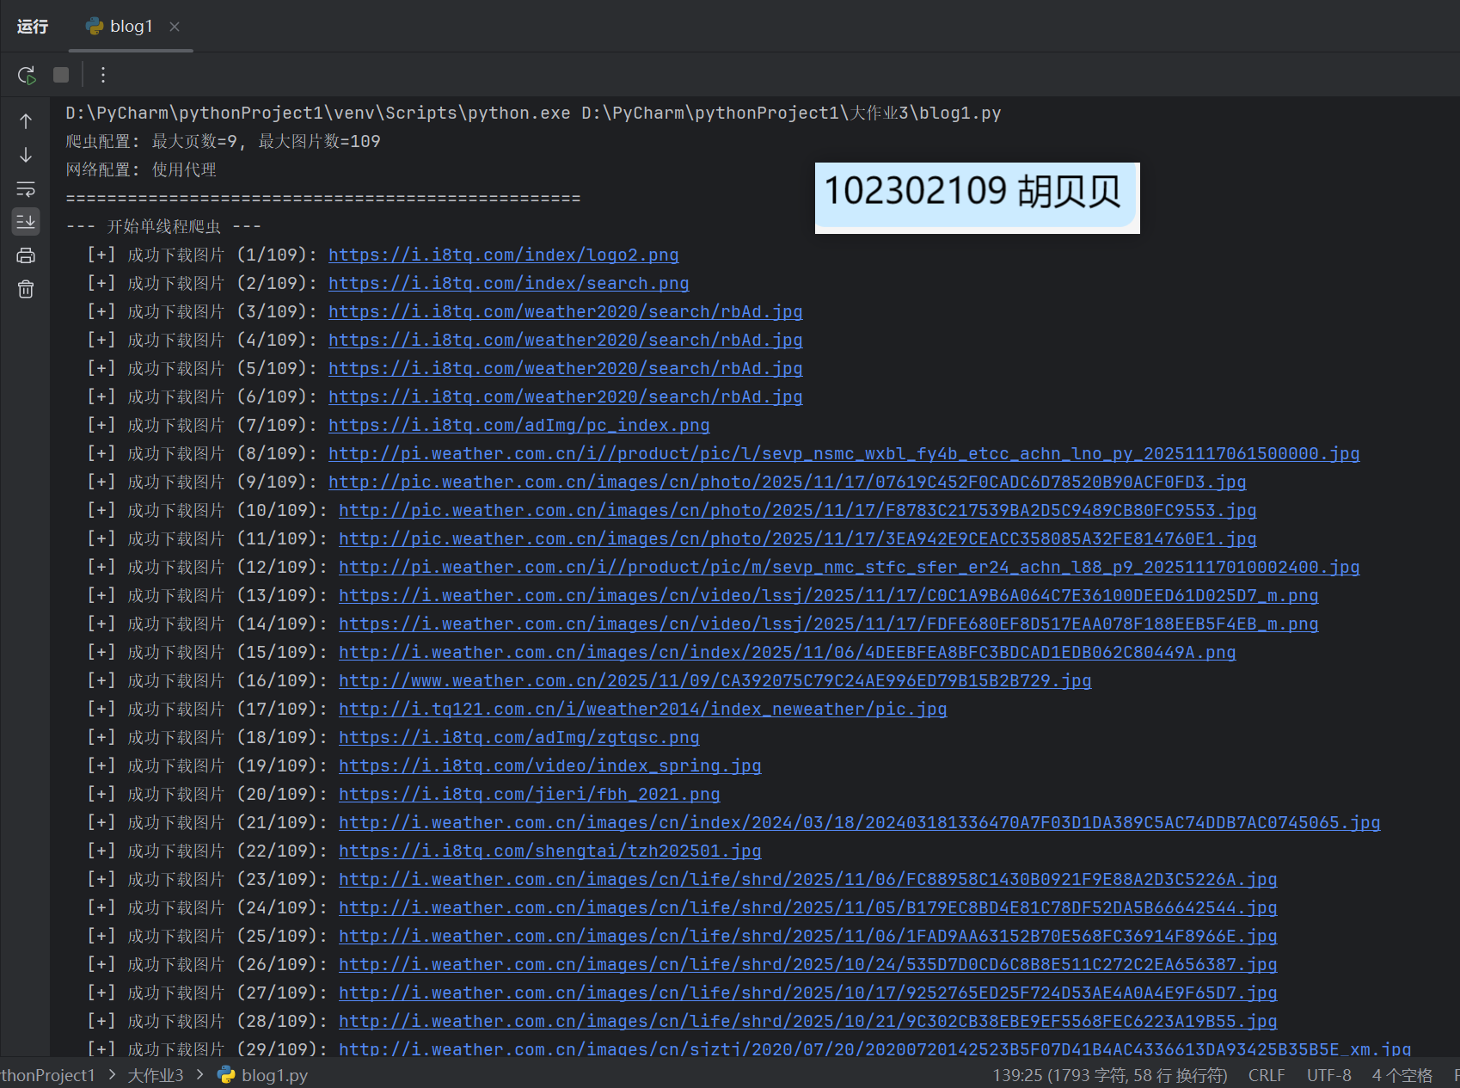Open the www.weather.com.cn CA392075 link

tap(715, 681)
